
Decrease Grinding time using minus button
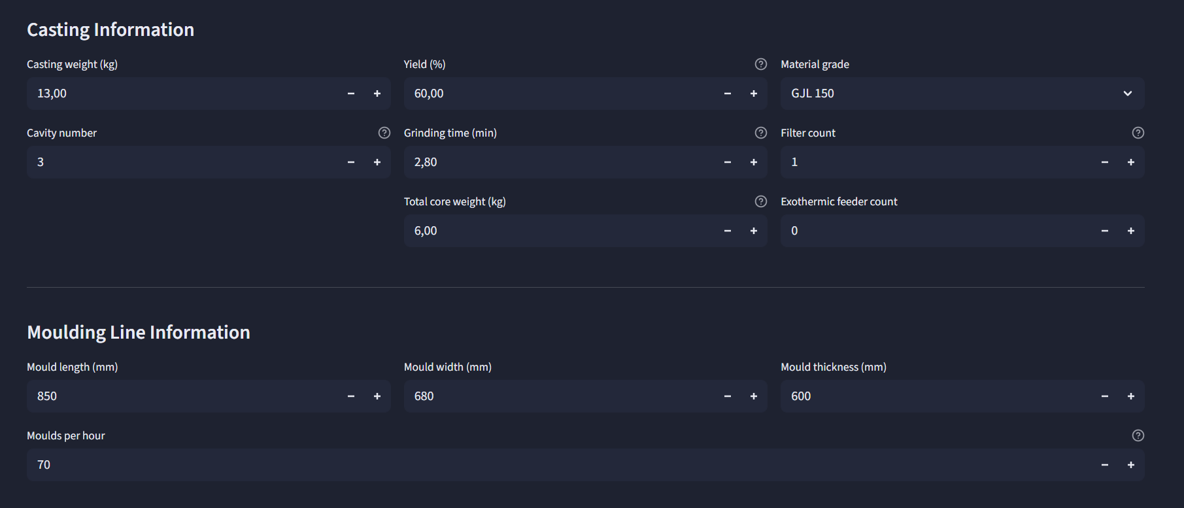pos(728,162)
